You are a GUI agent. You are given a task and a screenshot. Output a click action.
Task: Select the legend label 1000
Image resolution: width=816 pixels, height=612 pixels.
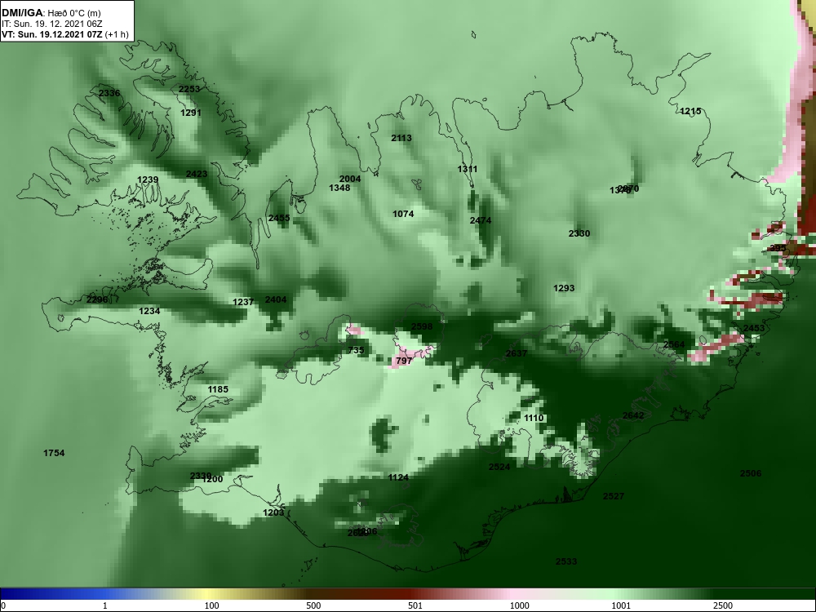coord(520,605)
